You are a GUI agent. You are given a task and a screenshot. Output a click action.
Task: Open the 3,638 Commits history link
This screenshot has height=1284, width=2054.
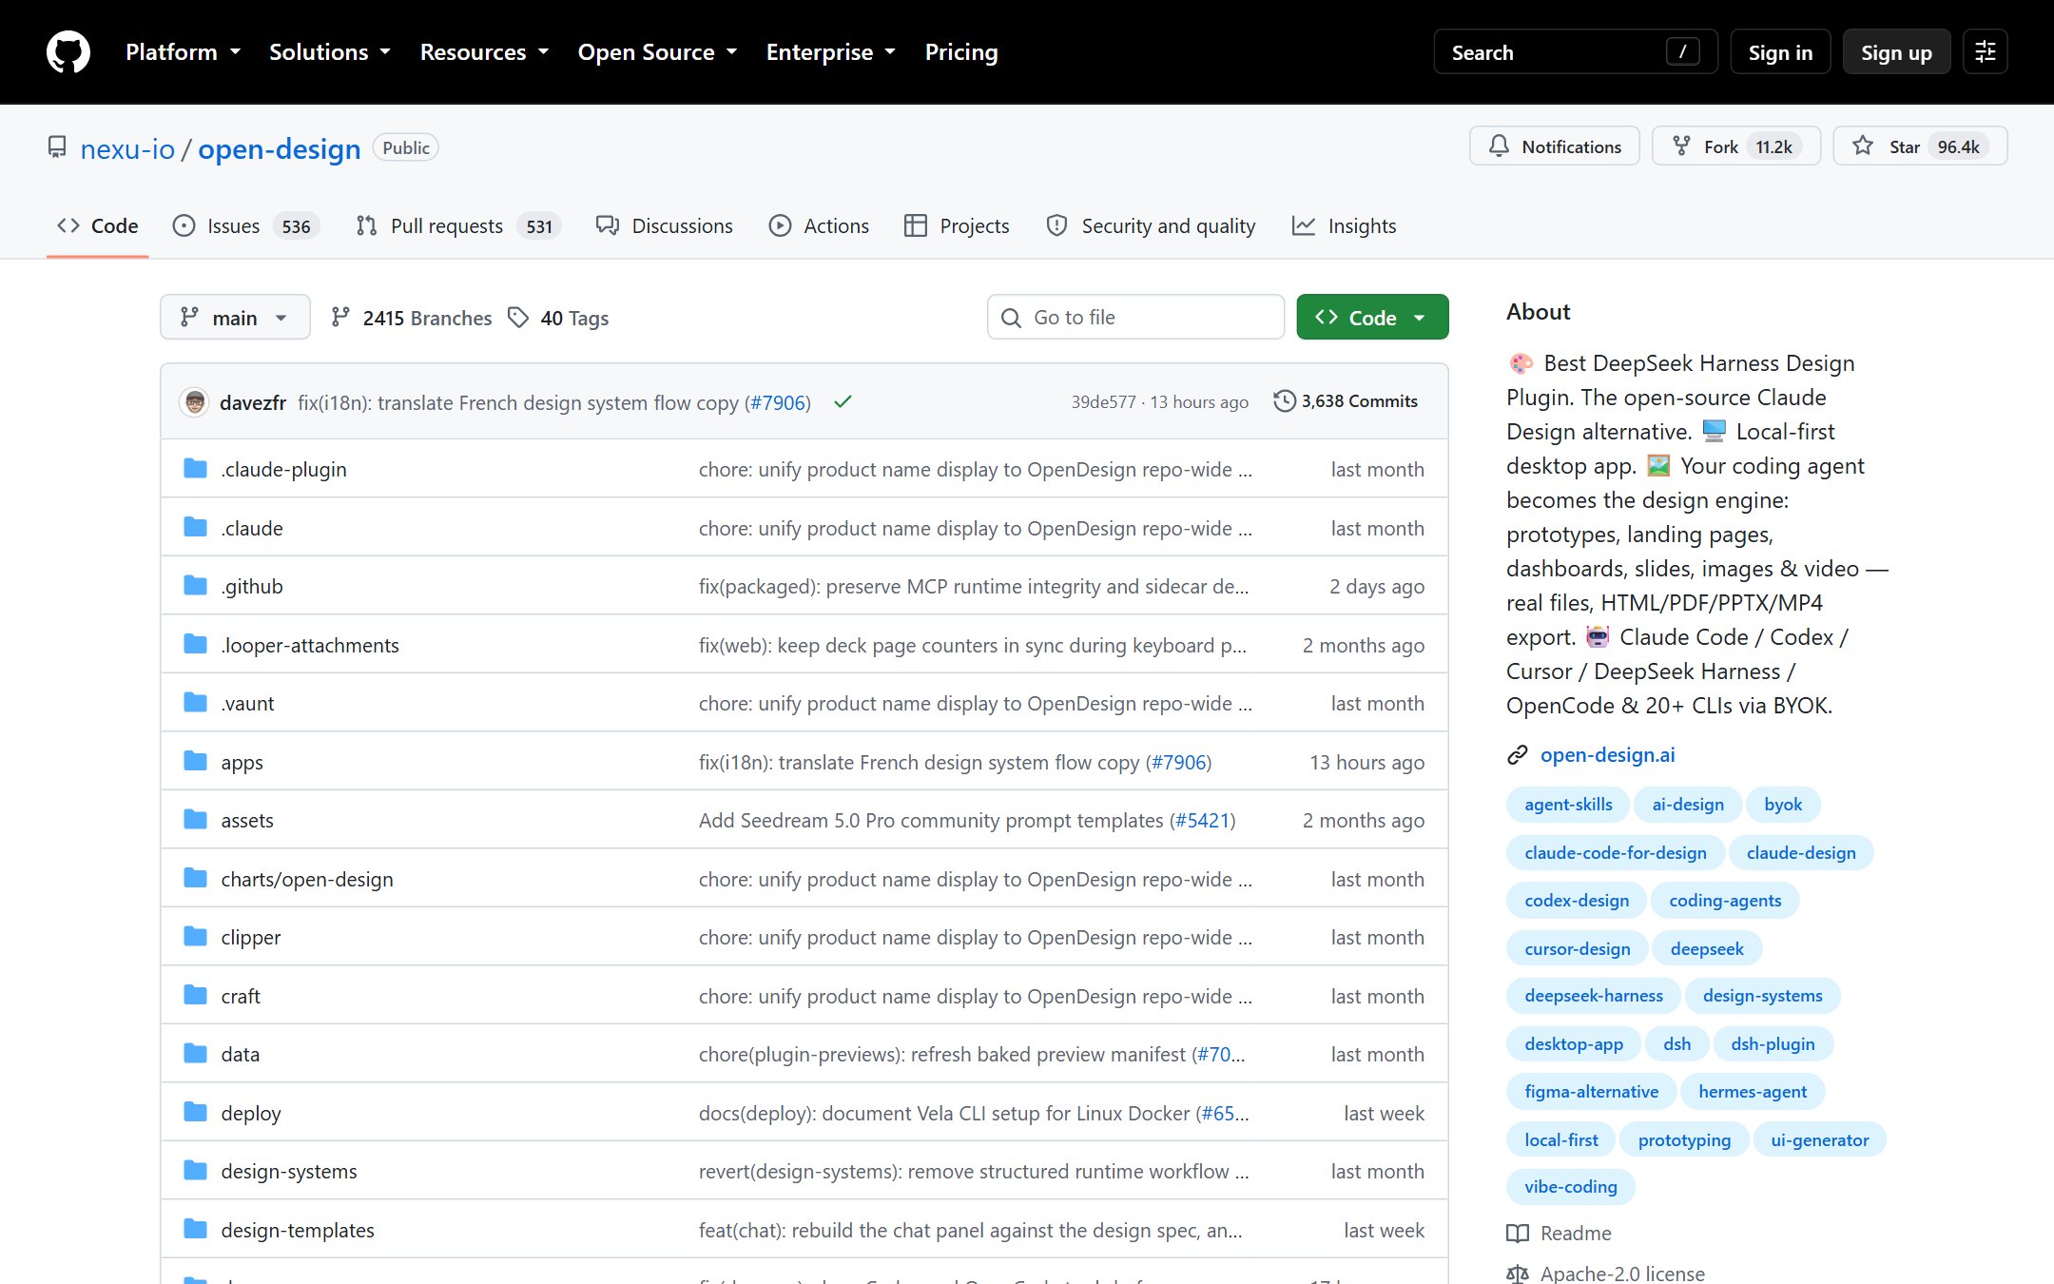coord(1346,401)
